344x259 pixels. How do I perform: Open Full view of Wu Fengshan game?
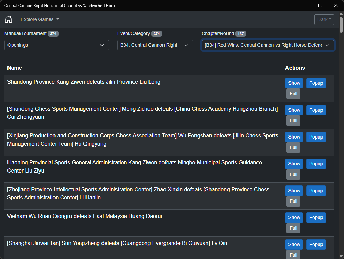(293, 147)
